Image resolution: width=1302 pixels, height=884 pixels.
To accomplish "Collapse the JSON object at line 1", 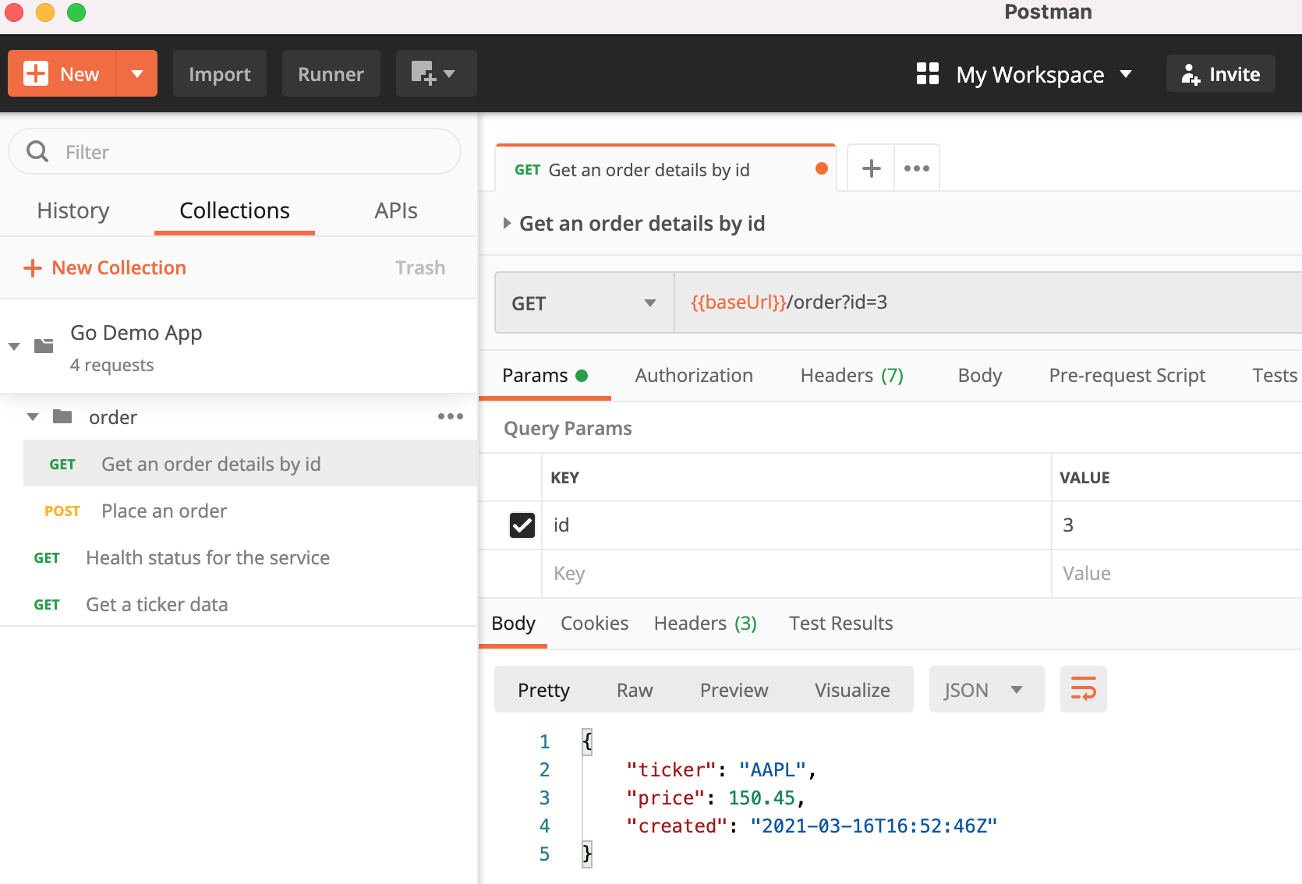I will tap(587, 741).
